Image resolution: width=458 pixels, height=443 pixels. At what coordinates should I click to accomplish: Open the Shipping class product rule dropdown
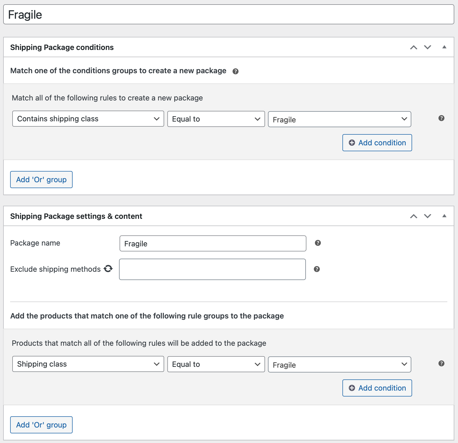(x=88, y=364)
